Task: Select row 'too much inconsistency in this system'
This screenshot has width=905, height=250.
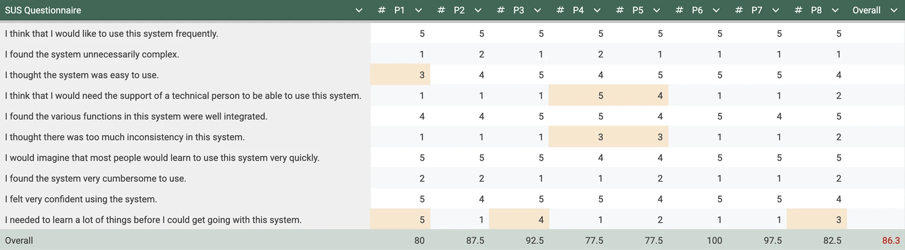Action: pos(452,137)
